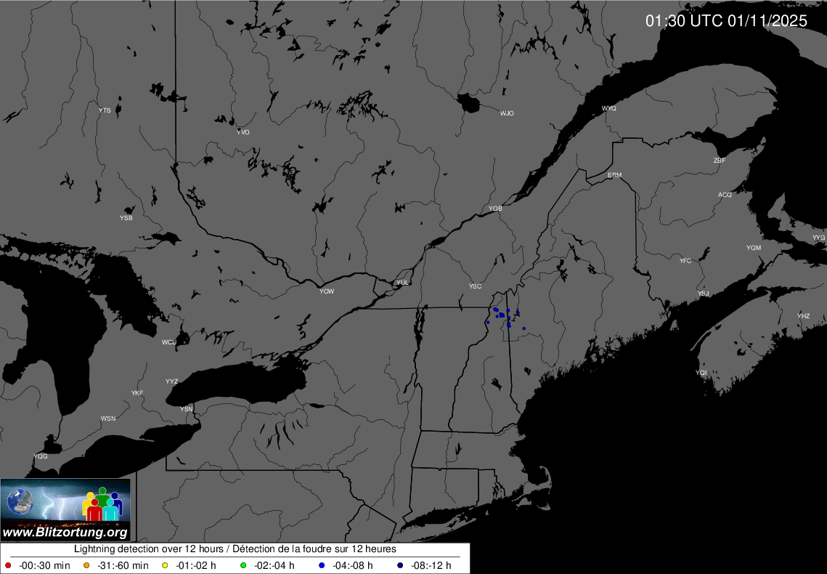Click the YFC station label
This screenshot has width=827, height=574.
(685, 260)
